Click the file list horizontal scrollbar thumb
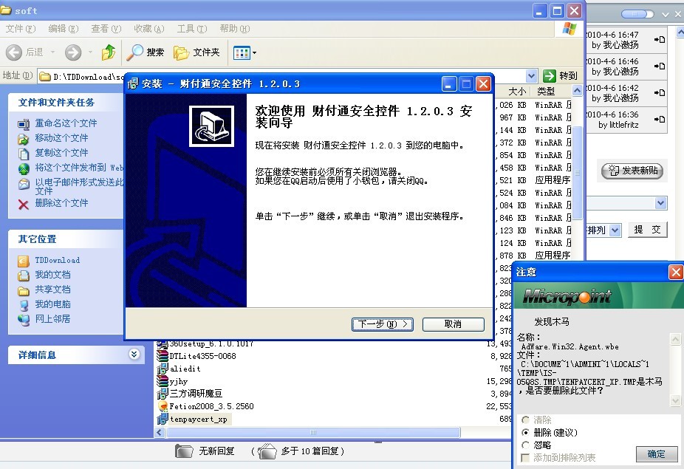Image resolution: width=684 pixels, height=469 pixels. point(312,432)
